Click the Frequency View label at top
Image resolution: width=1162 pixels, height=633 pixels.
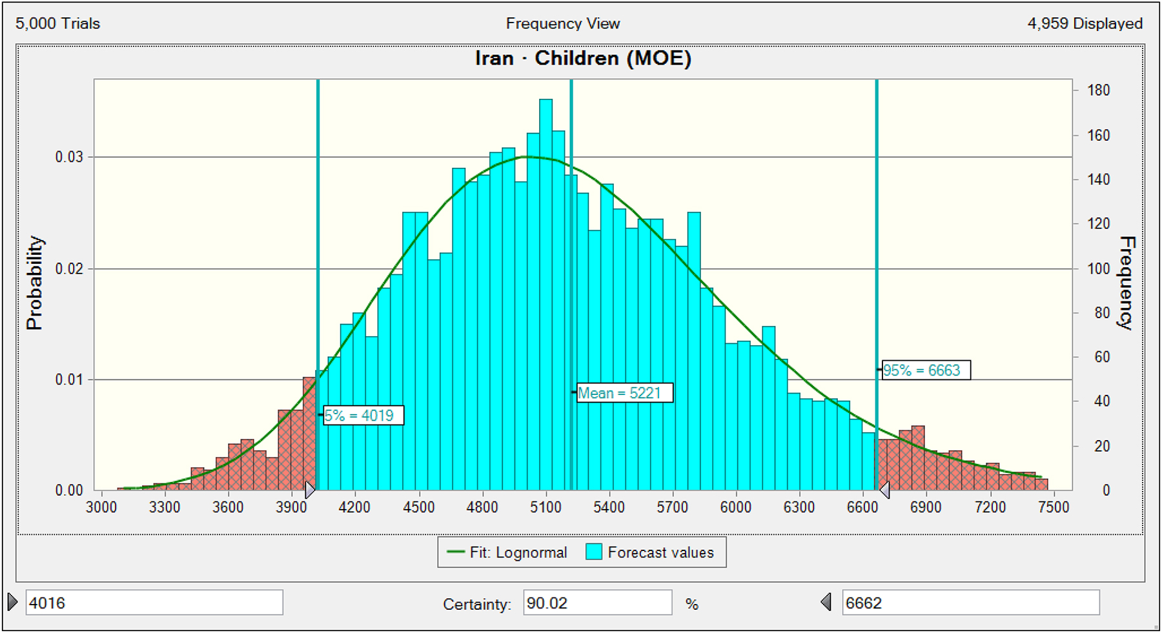click(562, 24)
